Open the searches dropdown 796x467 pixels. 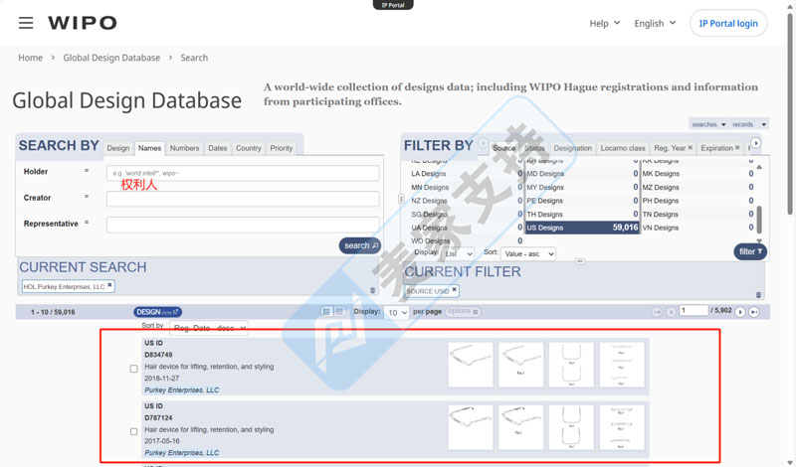coord(708,124)
